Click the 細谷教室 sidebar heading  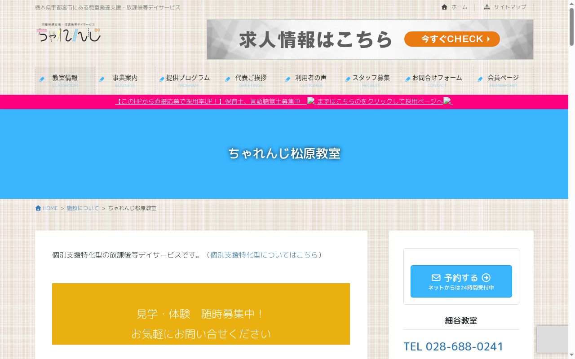461,320
